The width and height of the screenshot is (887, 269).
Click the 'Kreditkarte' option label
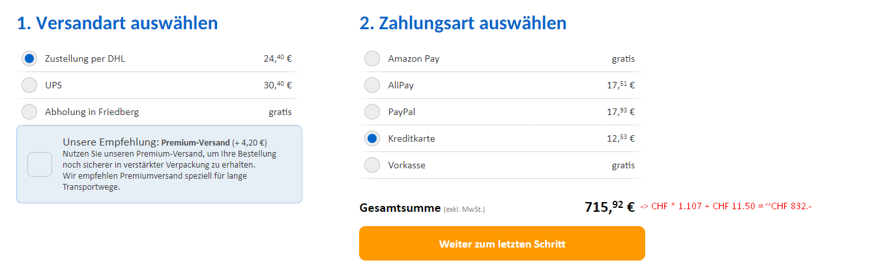(x=411, y=138)
